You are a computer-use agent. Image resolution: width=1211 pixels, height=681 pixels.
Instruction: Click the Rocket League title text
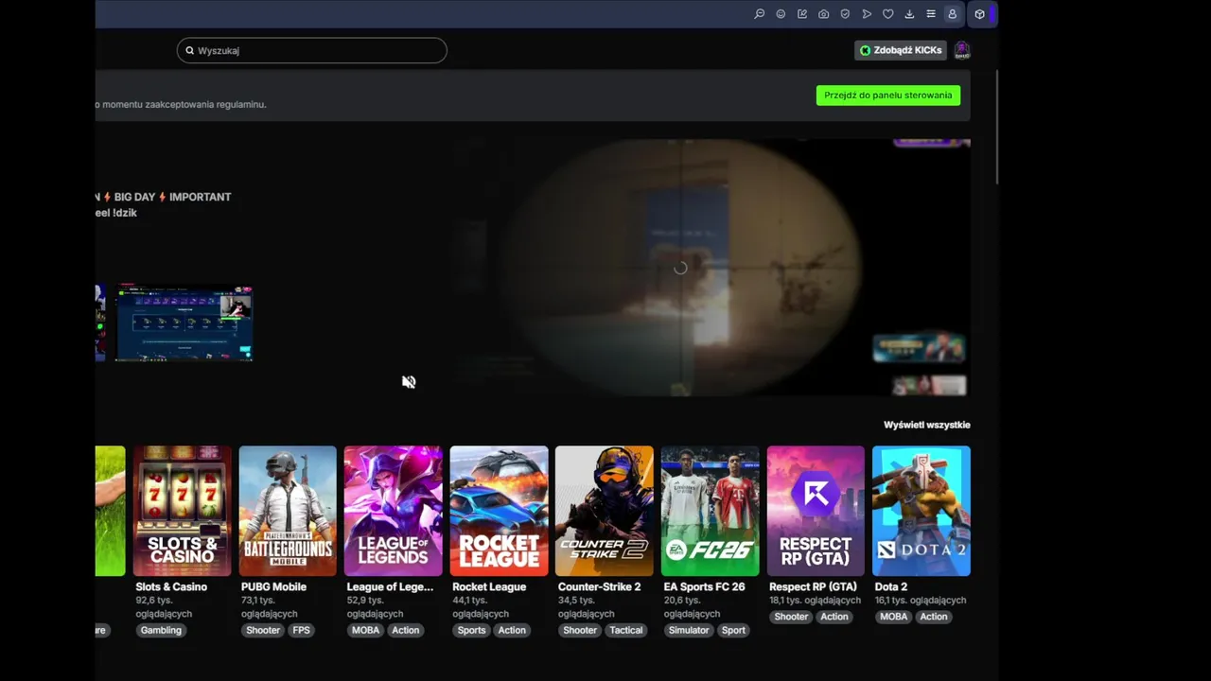coord(489,586)
